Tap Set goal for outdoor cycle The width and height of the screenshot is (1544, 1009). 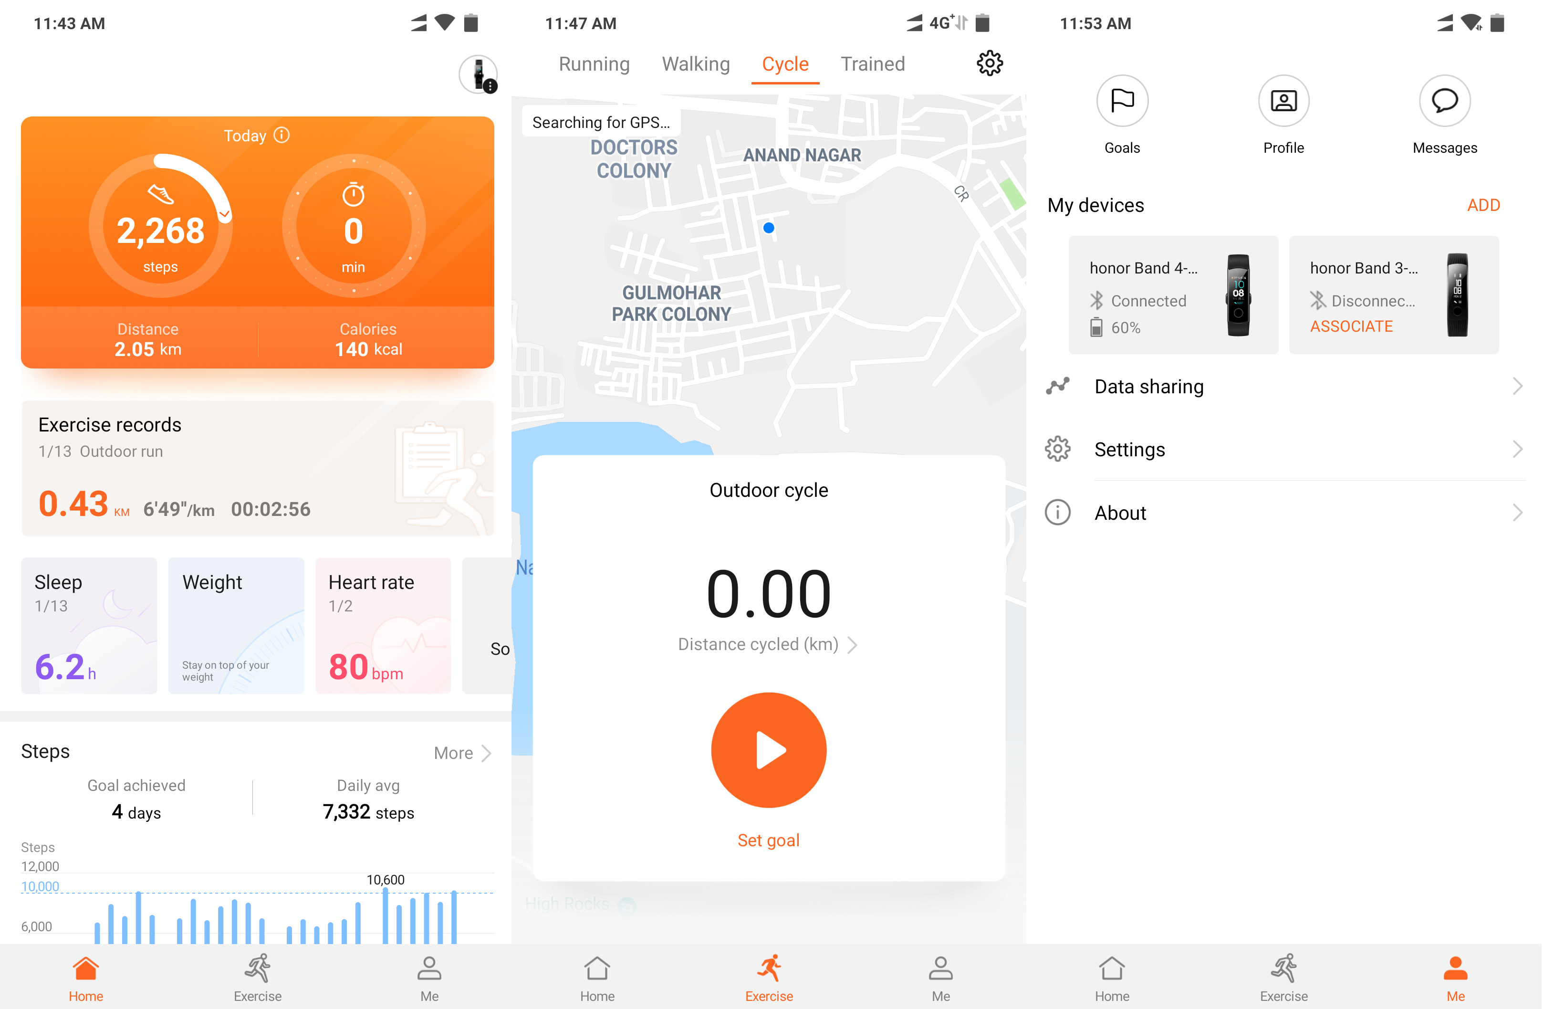pyautogui.click(x=769, y=839)
